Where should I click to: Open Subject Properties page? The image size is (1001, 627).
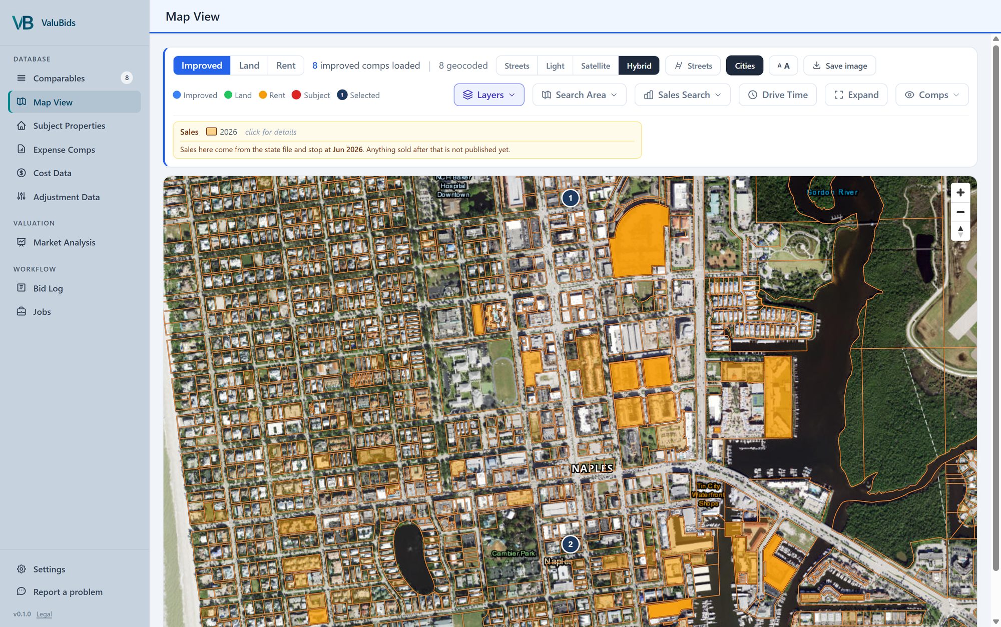tap(75, 126)
